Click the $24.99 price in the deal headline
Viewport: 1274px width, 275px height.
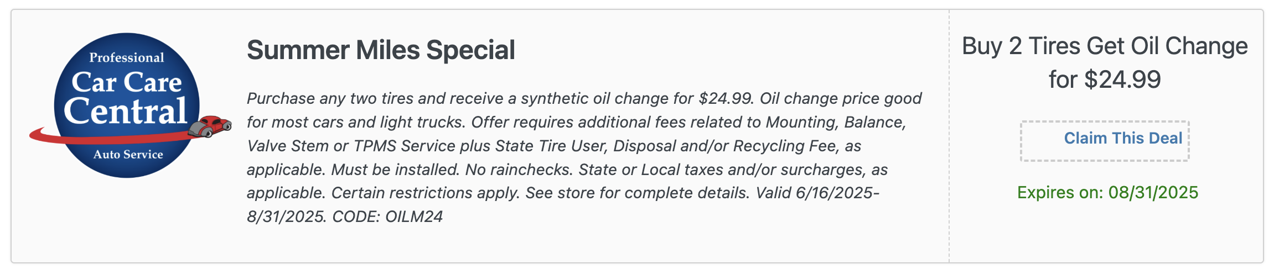pos(1122,80)
